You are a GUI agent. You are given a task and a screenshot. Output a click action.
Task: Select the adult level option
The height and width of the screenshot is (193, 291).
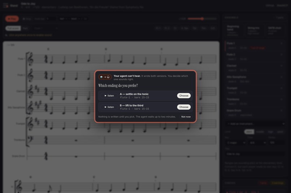point(280,132)
